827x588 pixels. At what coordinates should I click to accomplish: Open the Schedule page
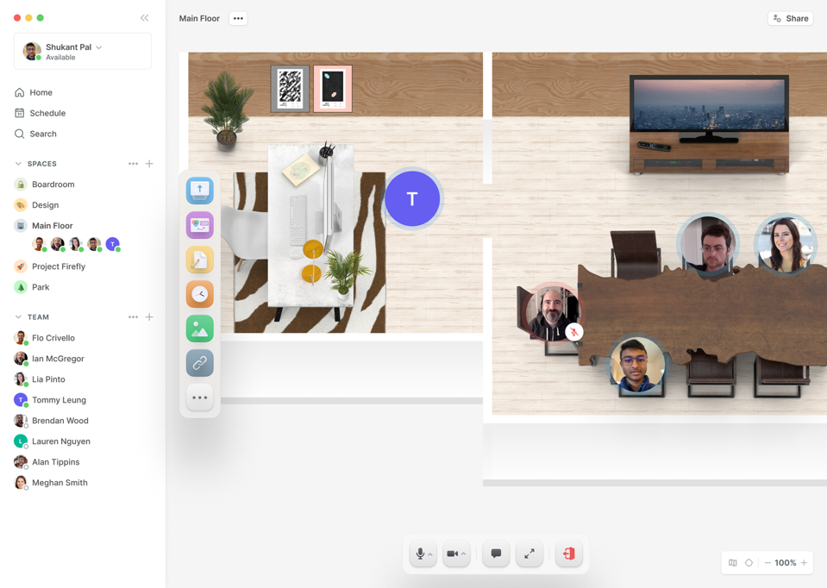[x=47, y=113]
